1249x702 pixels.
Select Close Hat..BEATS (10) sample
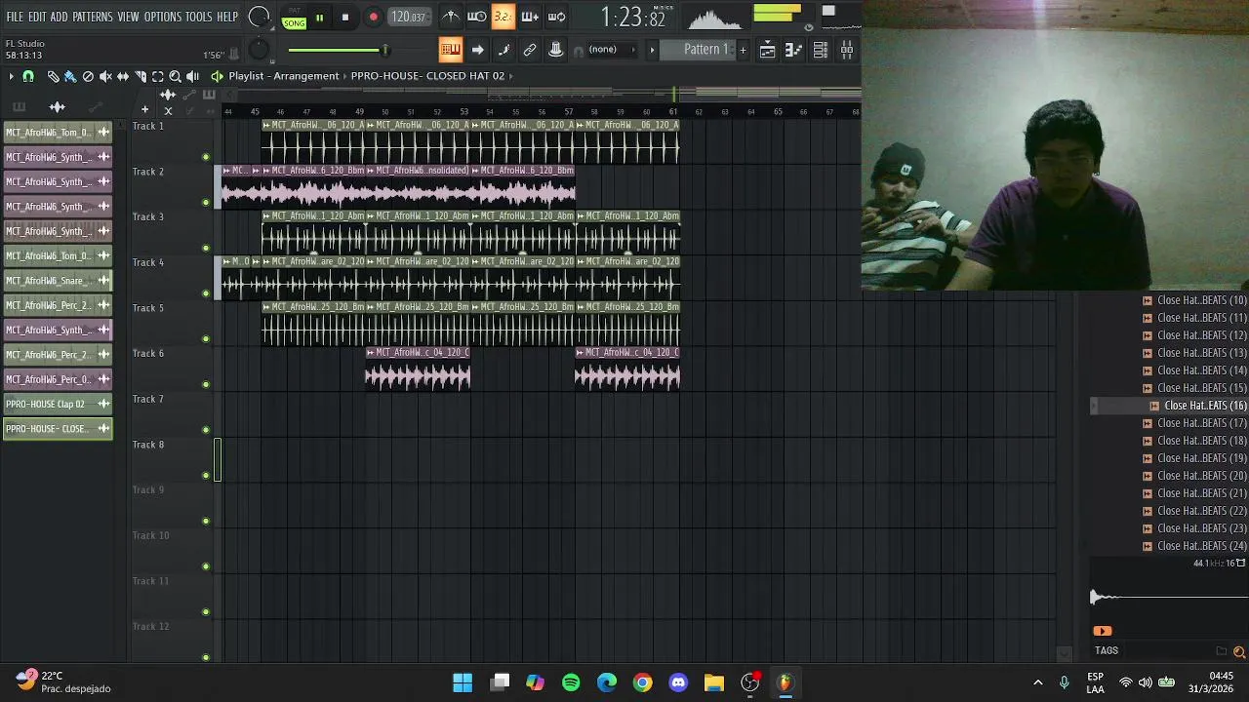(1195, 300)
